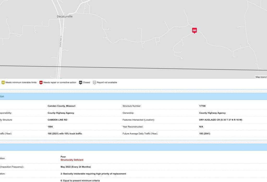Viewport: 267px width, 182px height.
Task: Click the red bridge marker on the map
Action: click(x=194, y=30)
